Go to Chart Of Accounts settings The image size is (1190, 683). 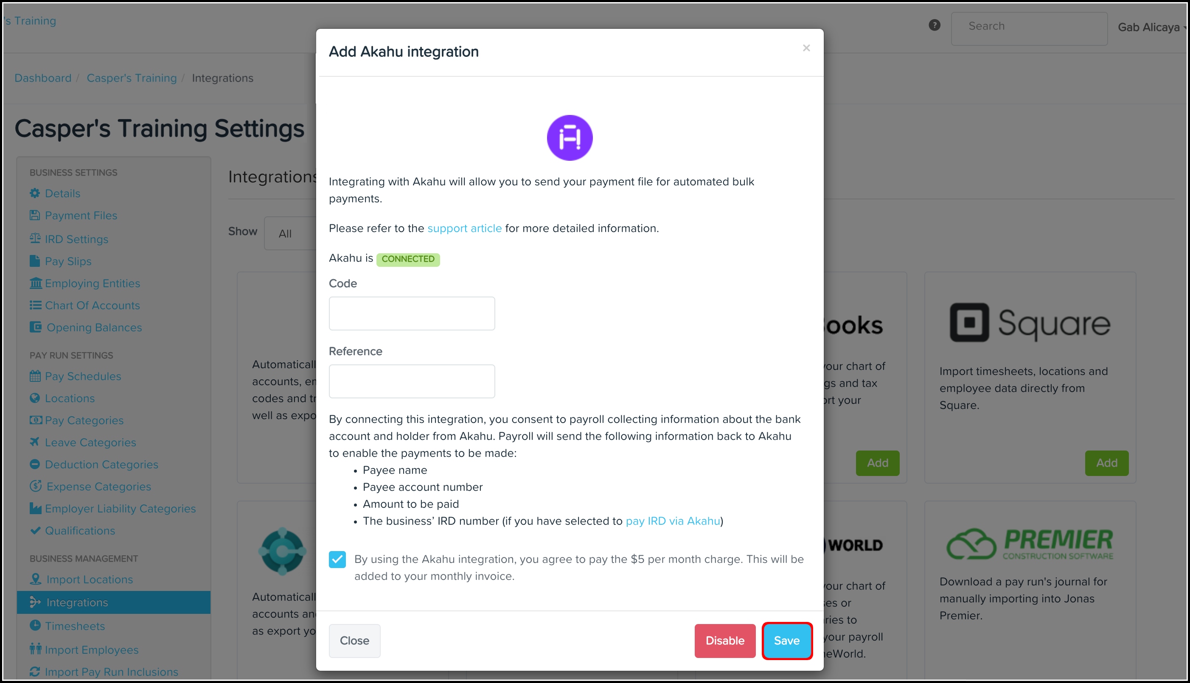[x=92, y=305]
